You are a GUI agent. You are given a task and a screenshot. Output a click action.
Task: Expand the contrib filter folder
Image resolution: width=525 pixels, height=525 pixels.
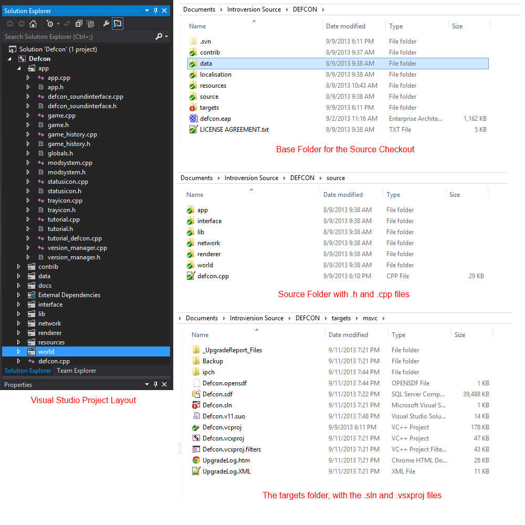point(19,267)
